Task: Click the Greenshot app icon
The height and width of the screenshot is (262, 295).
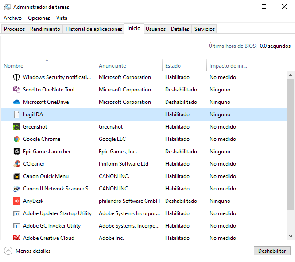Action: point(16,127)
